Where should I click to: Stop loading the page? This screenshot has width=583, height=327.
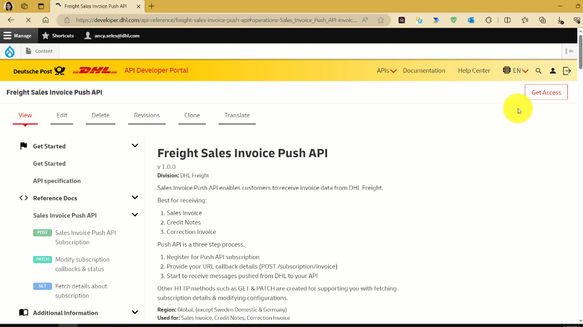[x=28, y=20]
